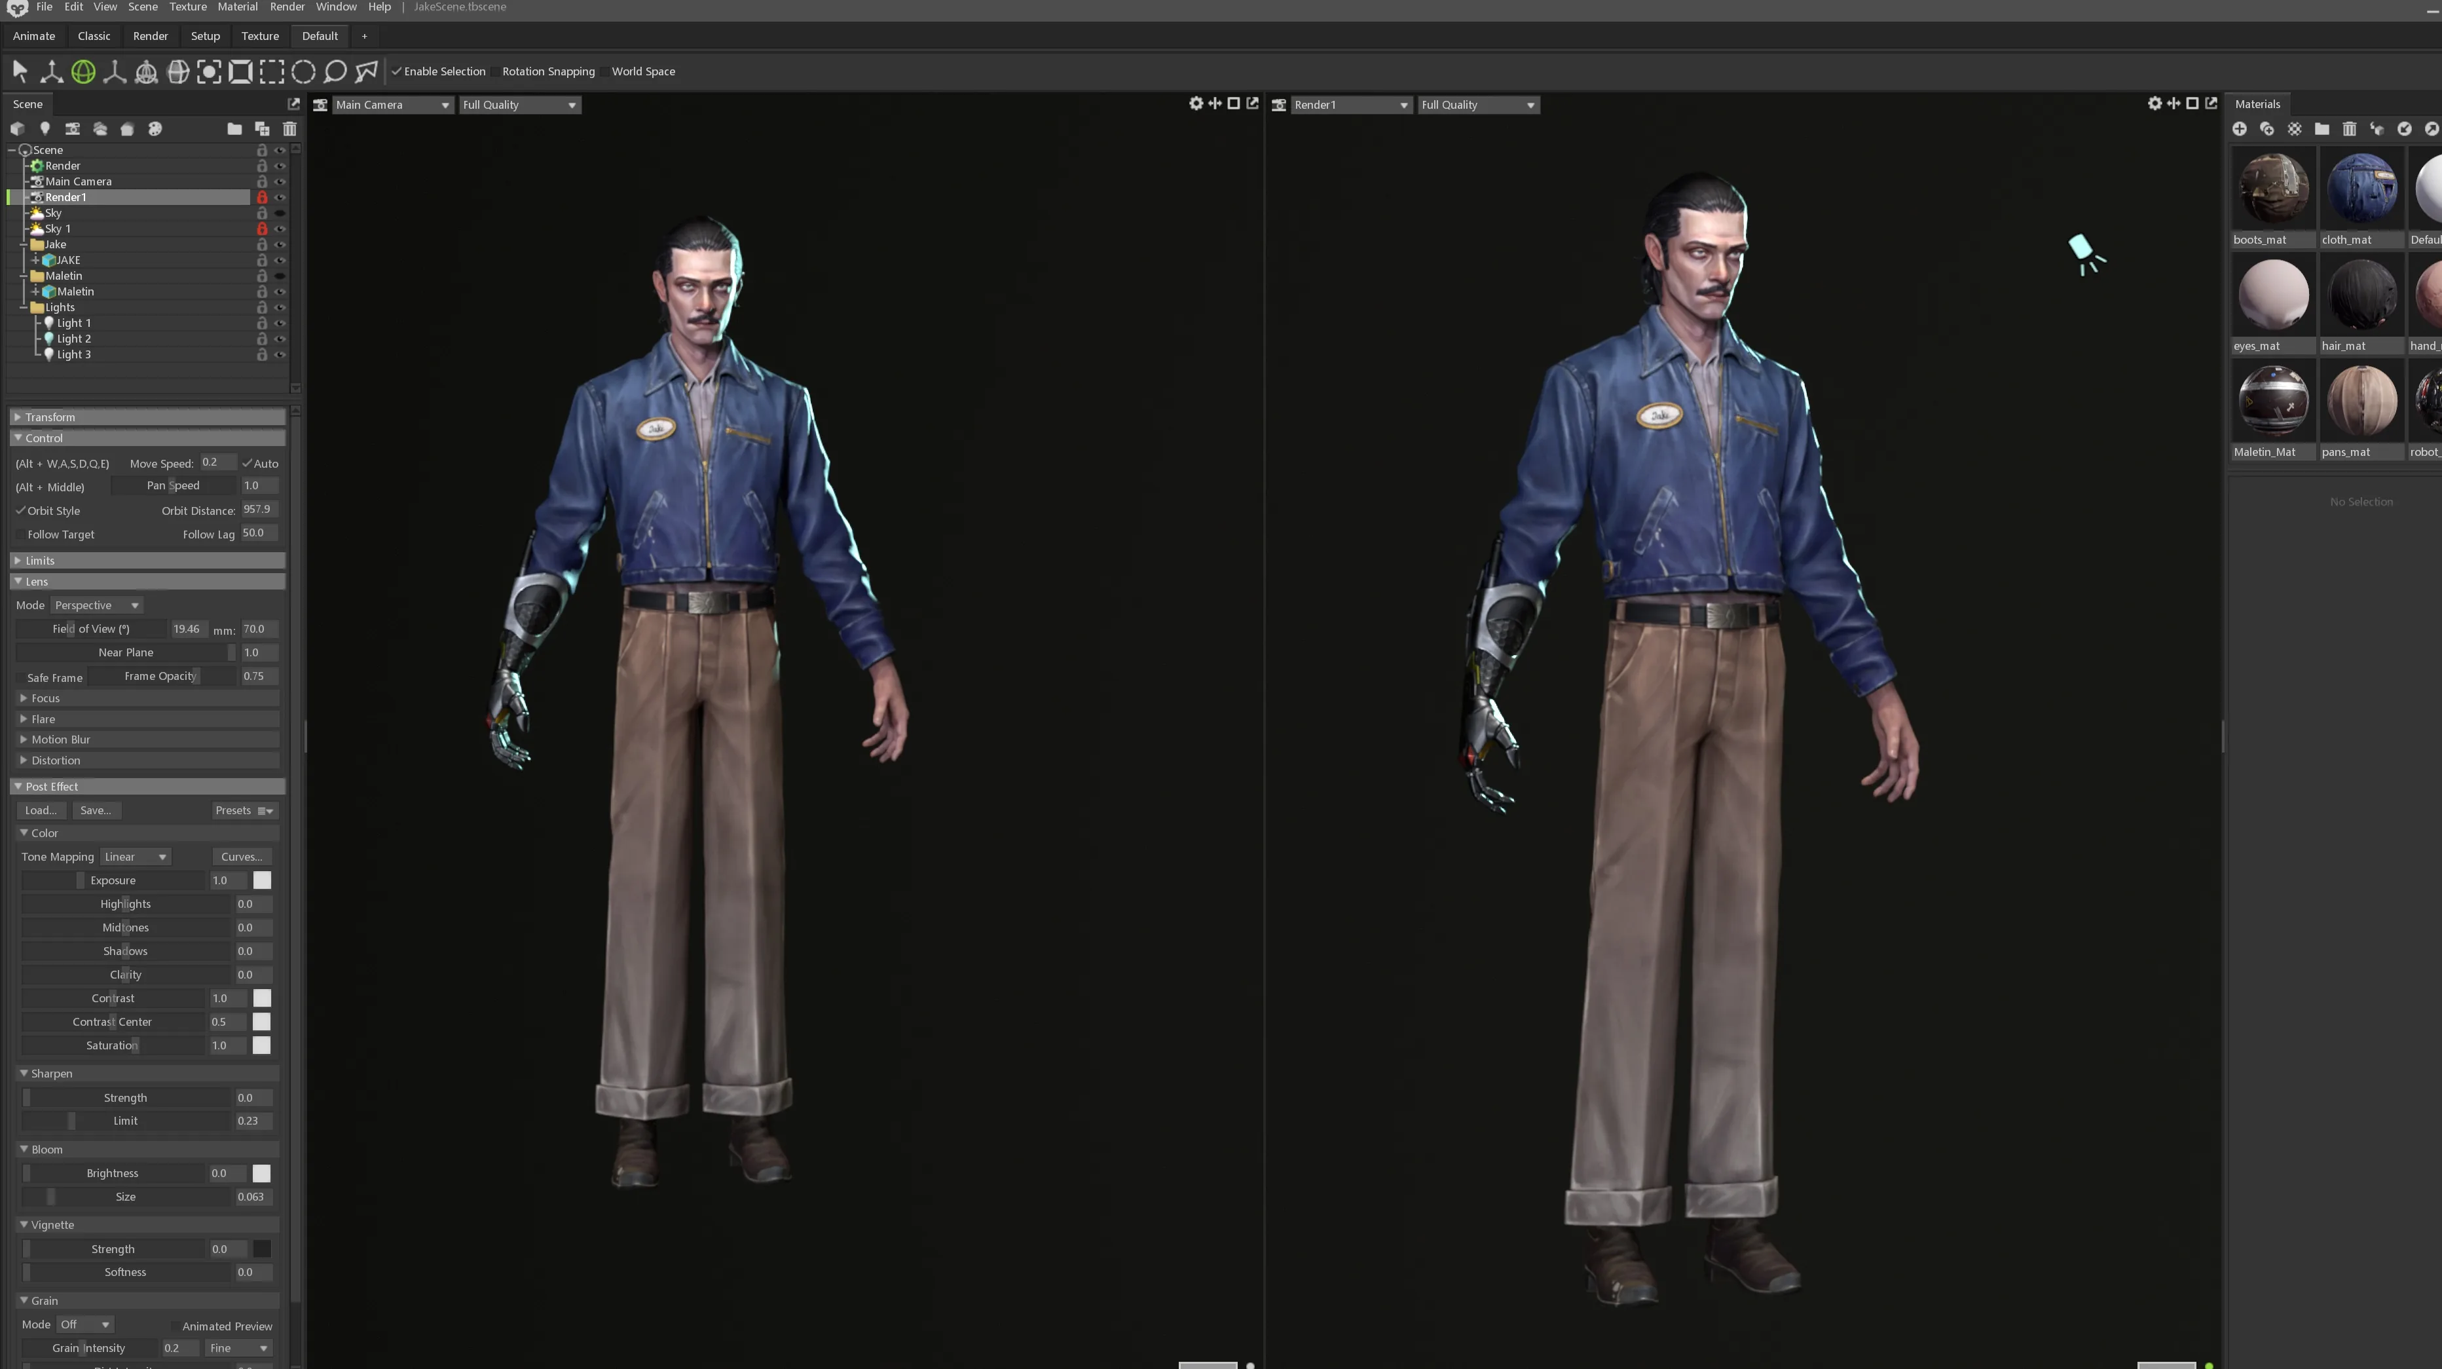Screen dimensions: 2442x1369
Task: Click the Load... post effect button
Action: click(41, 810)
